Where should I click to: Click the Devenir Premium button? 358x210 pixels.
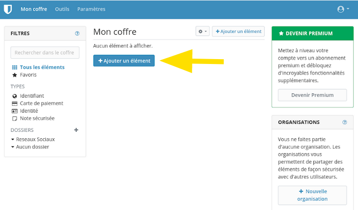(313, 95)
